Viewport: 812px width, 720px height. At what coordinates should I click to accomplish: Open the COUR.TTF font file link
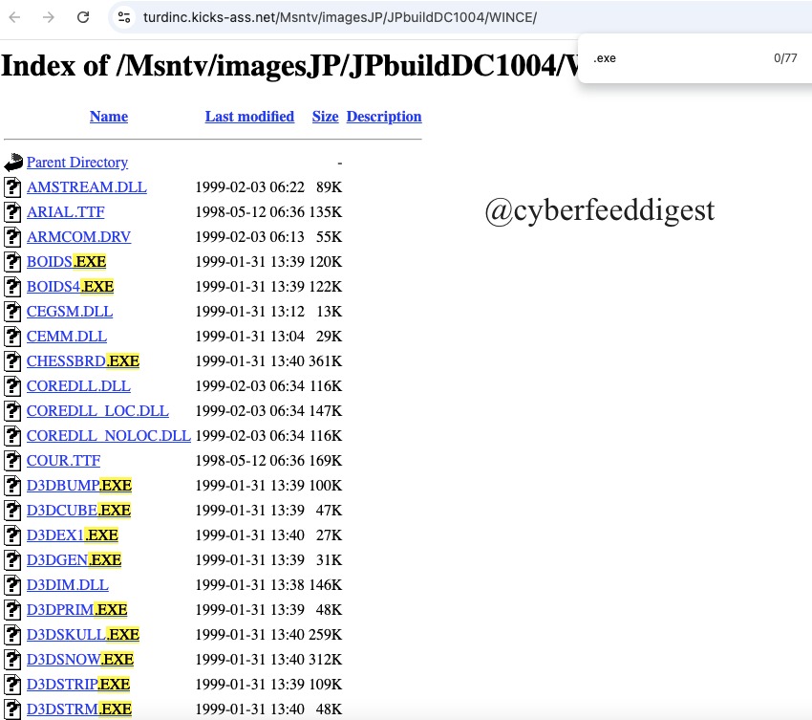[x=63, y=461]
